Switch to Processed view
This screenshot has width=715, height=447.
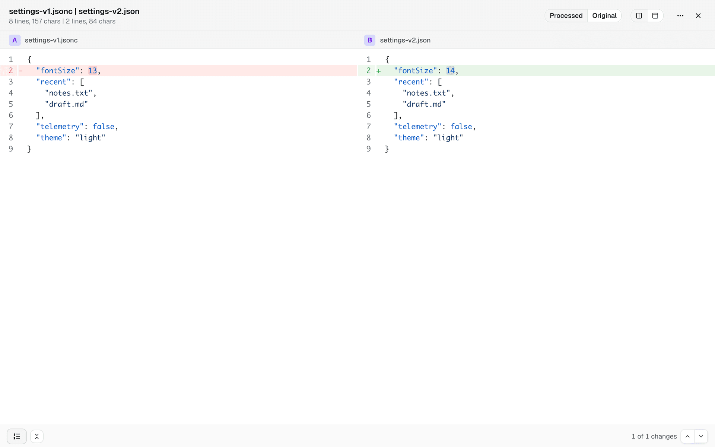(x=566, y=16)
